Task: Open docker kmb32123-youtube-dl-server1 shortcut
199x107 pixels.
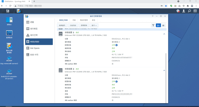Action: click(x=9, y=74)
